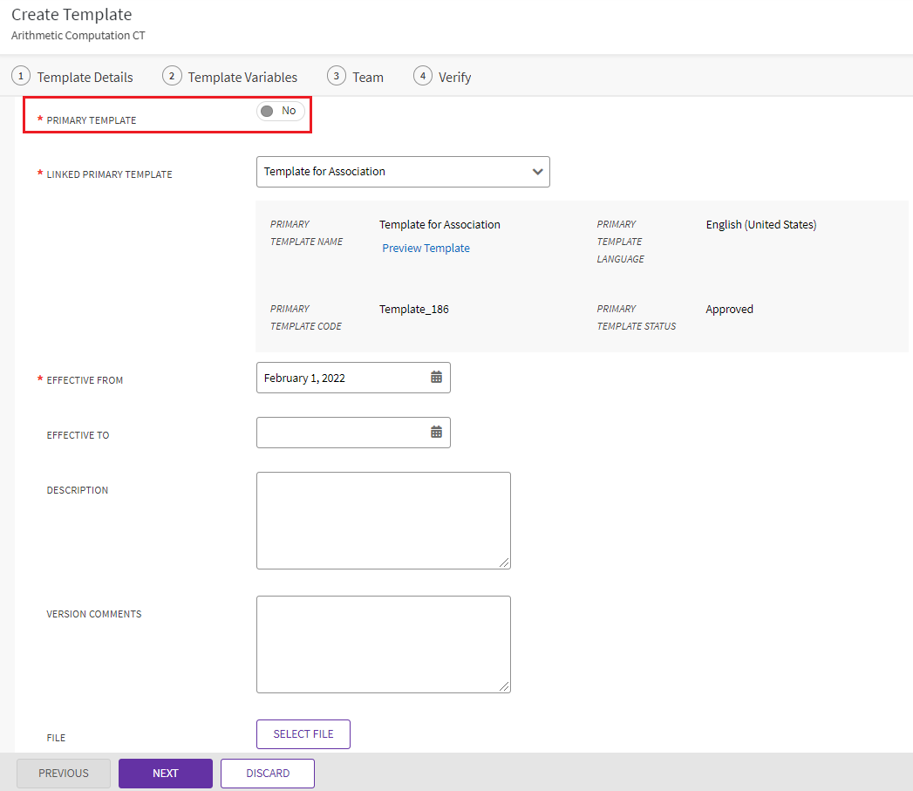Viewport: 913px width, 791px height.
Task: Discard the template using the Discard button
Action: pos(268,774)
